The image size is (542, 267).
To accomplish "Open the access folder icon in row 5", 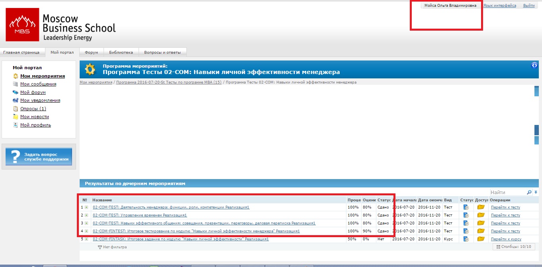I will (481, 239).
